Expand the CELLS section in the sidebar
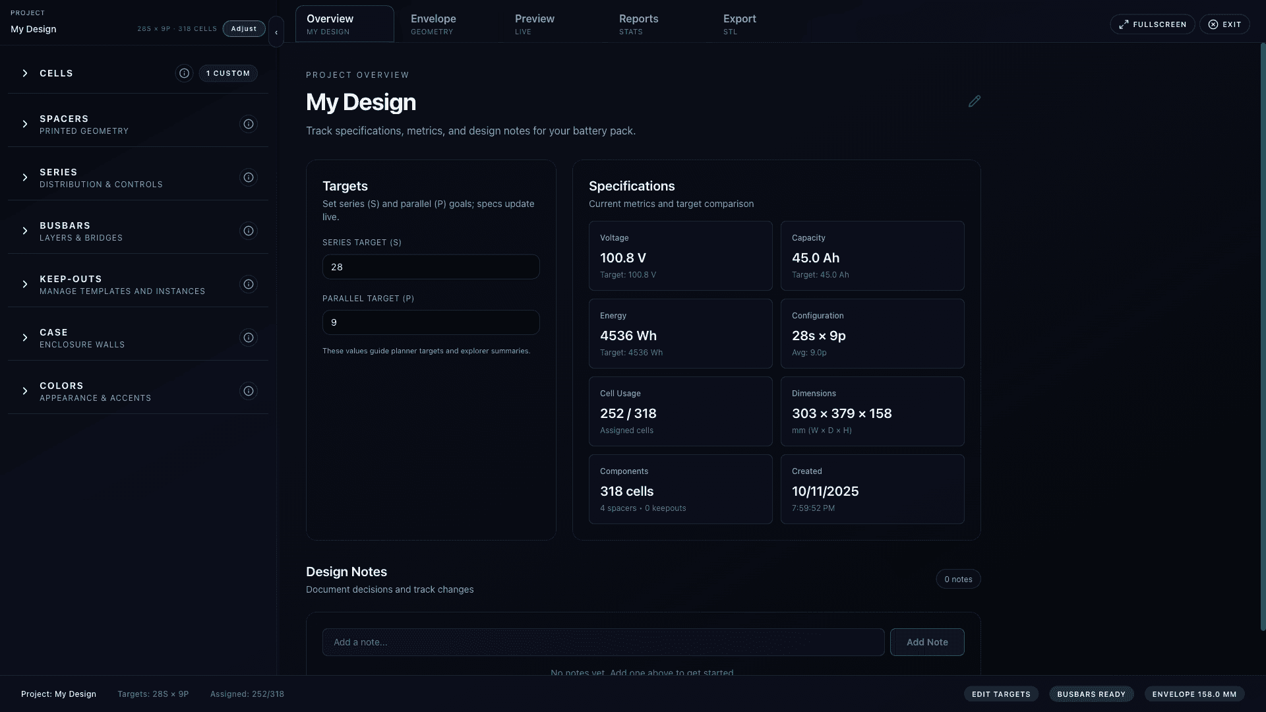Screen dimensions: 1266x712 [x=25, y=73]
